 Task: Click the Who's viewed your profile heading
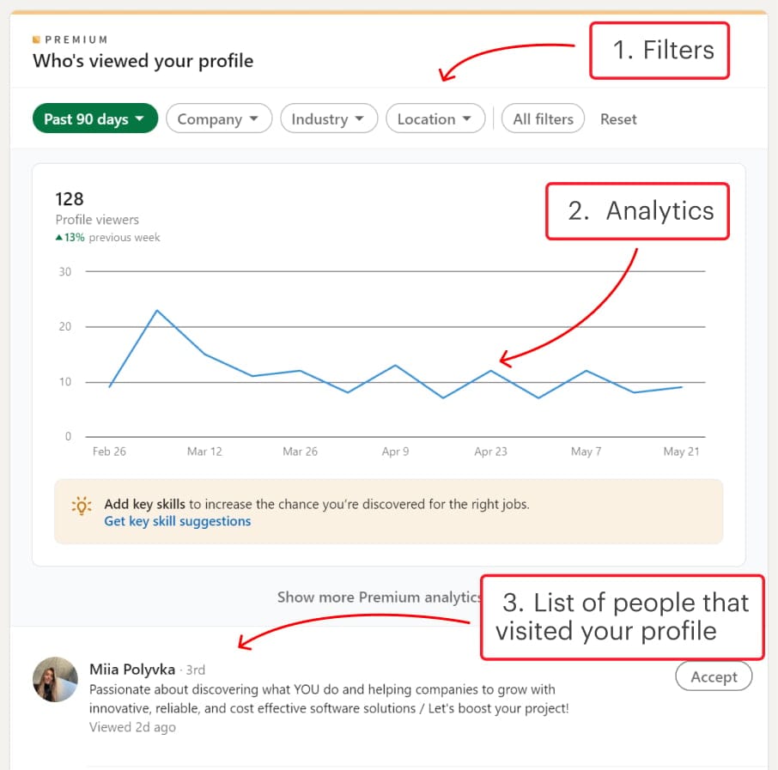point(143,61)
